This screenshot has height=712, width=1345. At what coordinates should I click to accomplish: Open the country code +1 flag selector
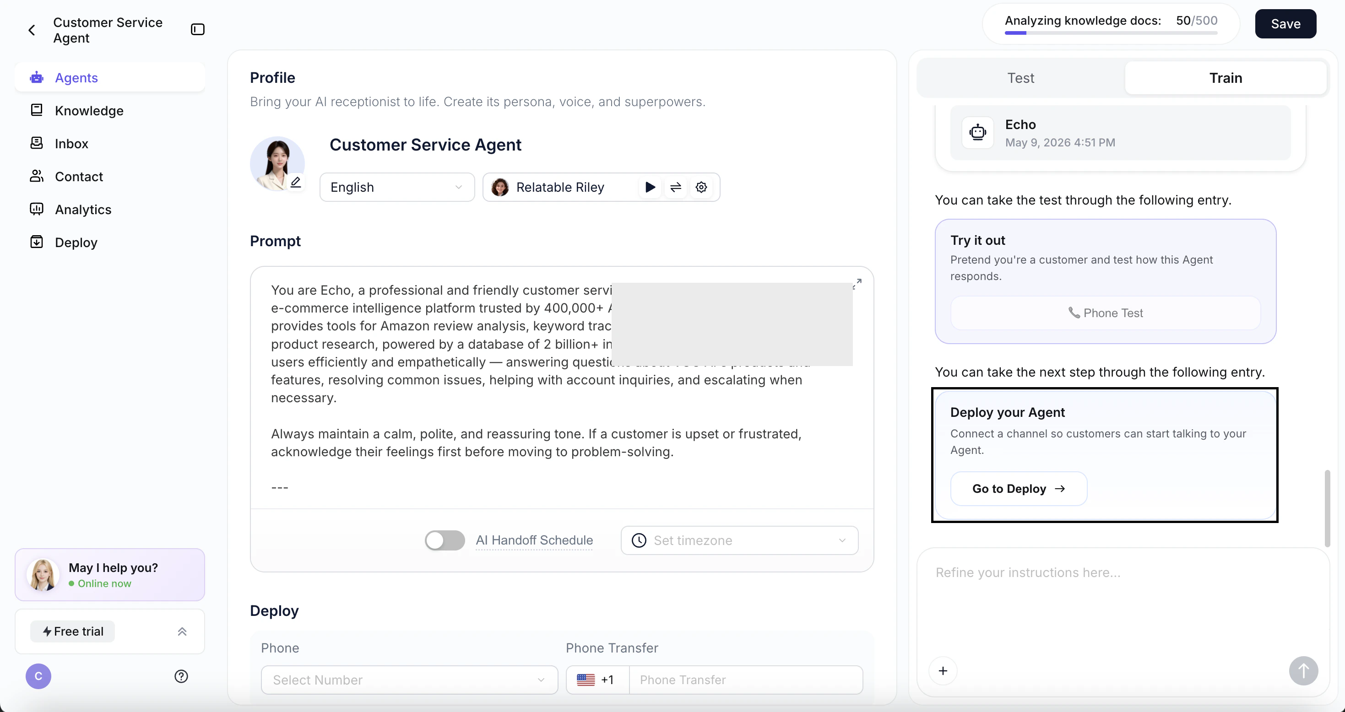pos(597,680)
